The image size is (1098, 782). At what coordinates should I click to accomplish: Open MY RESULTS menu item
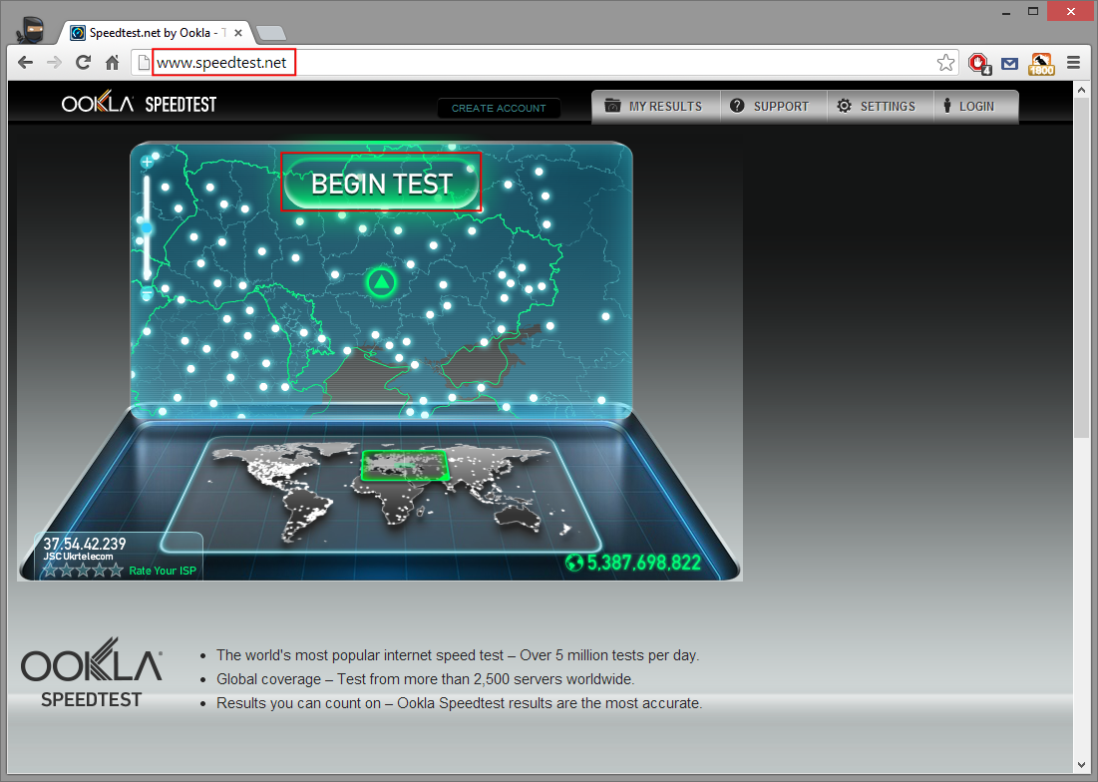click(x=655, y=107)
